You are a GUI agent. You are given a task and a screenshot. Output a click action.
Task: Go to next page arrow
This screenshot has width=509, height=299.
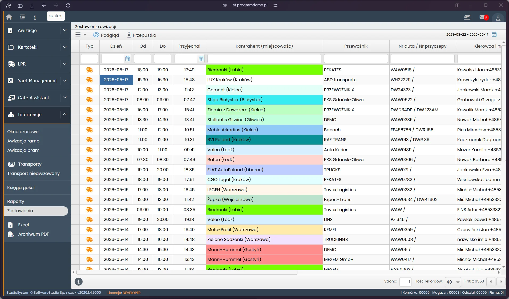click(x=501, y=282)
